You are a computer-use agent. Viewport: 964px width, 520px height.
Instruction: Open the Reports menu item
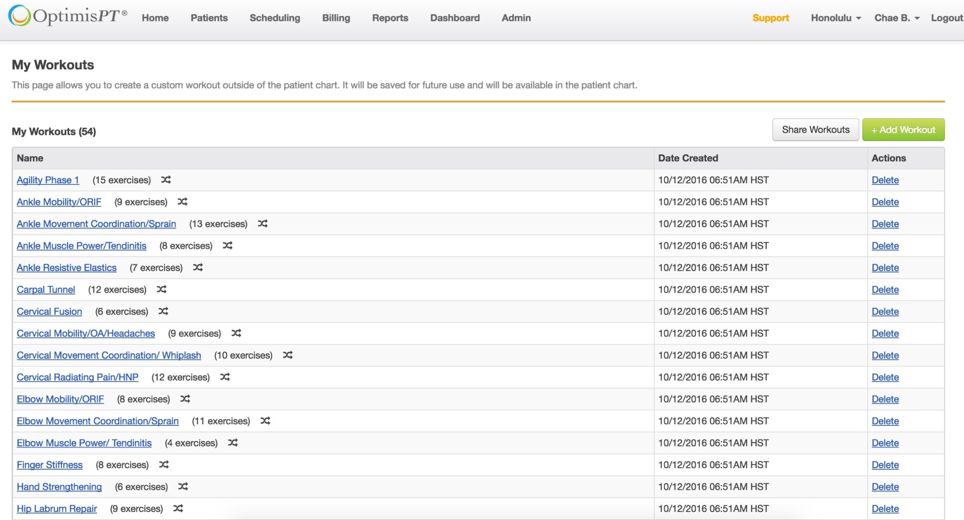tap(390, 18)
